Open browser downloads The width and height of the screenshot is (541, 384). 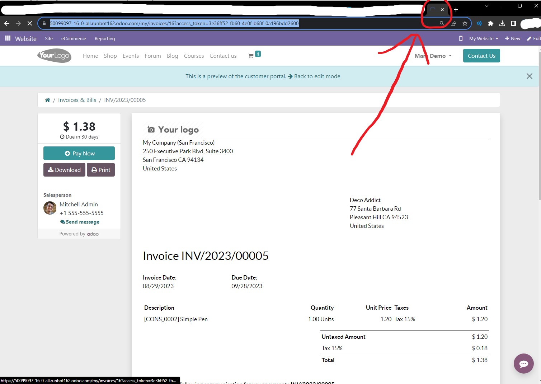pyautogui.click(x=502, y=23)
